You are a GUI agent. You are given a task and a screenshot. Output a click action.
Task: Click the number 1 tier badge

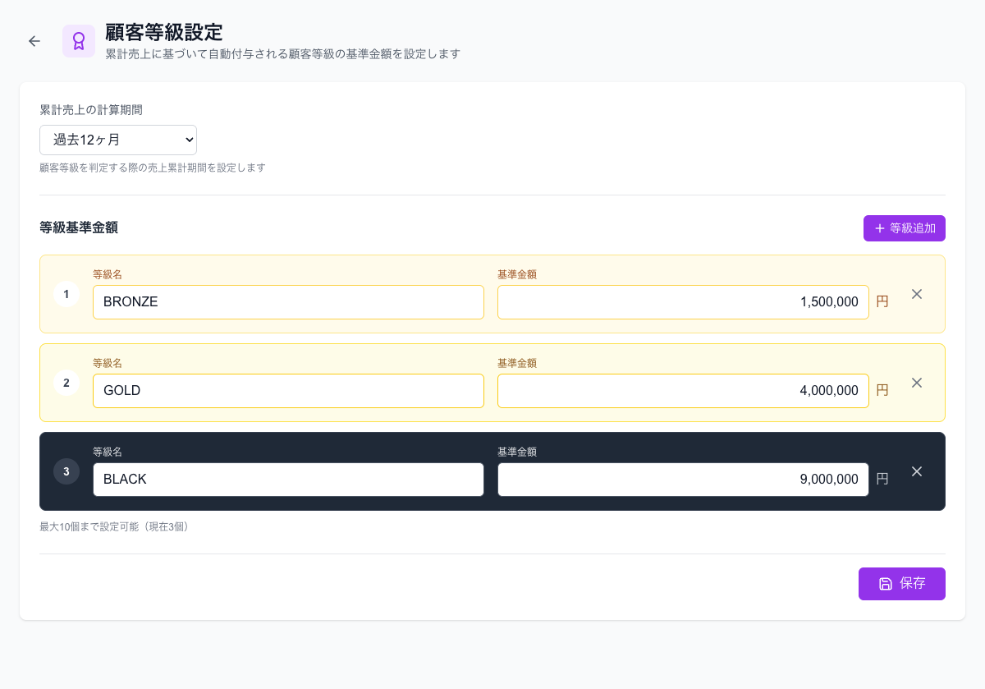coord(66,294)
